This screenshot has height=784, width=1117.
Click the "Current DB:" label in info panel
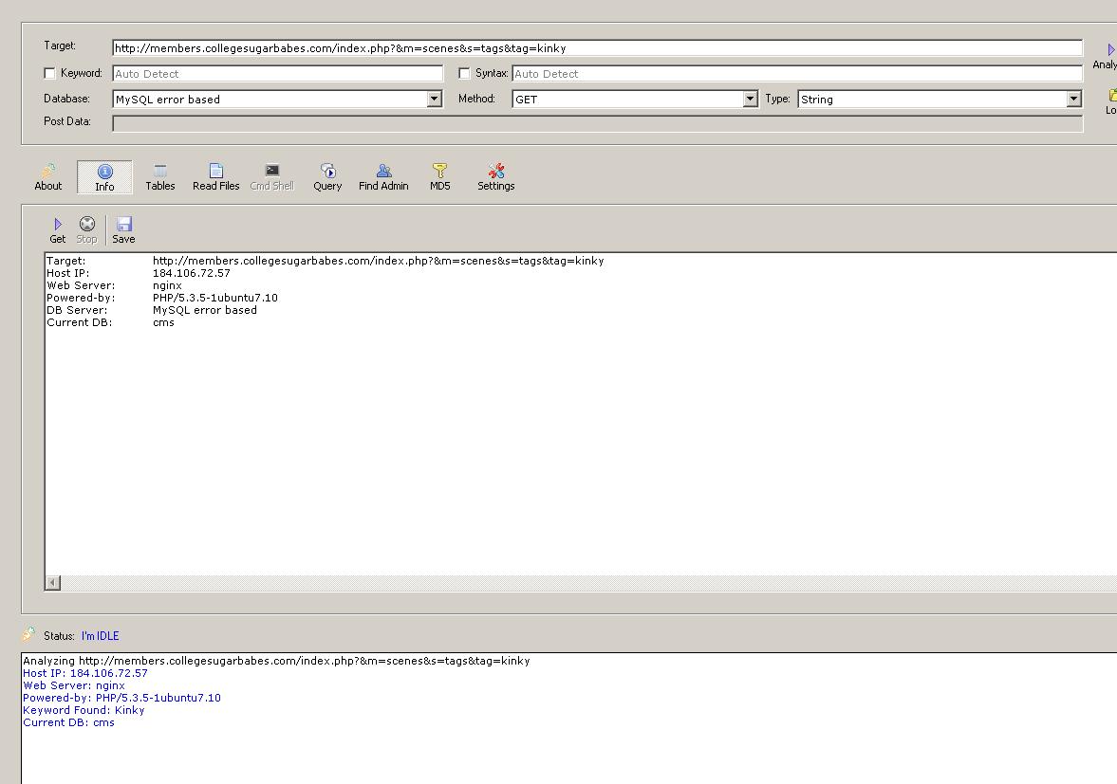pos(79,322)
